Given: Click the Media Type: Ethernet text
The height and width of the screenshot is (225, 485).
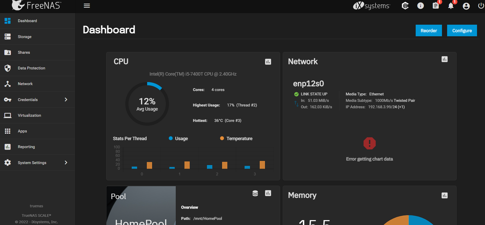Looking at the screenshot, I should pos(365,94).
